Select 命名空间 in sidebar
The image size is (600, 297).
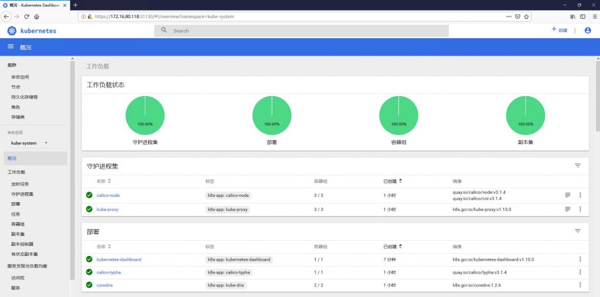[x=21, y=77]
